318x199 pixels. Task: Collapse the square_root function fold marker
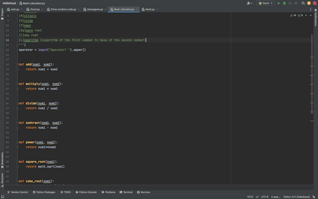click(x=17, y=162)
